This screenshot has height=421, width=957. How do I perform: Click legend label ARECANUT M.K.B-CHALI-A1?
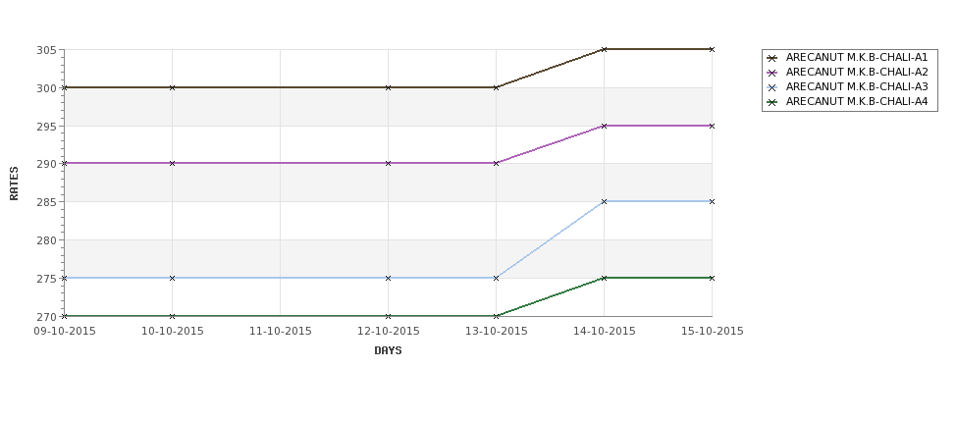(857, 57)
